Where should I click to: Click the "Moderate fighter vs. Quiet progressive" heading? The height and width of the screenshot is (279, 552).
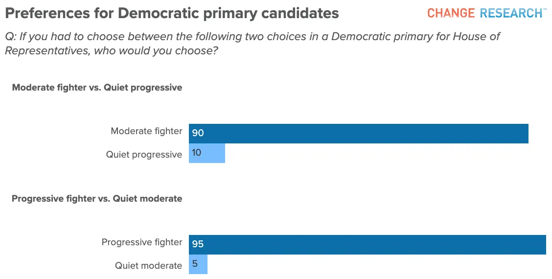pos(97,88)
